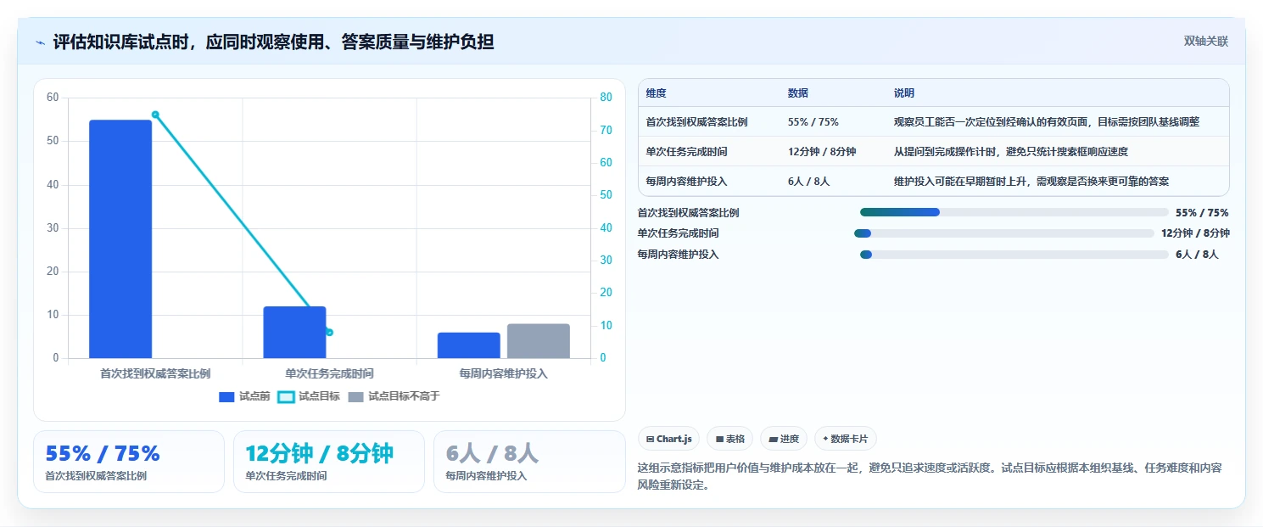Image resolution: width=1263 pixels, height=527 pixels.
Task: Click progress value 55% / 75% at right
Action: point(1202,213)
